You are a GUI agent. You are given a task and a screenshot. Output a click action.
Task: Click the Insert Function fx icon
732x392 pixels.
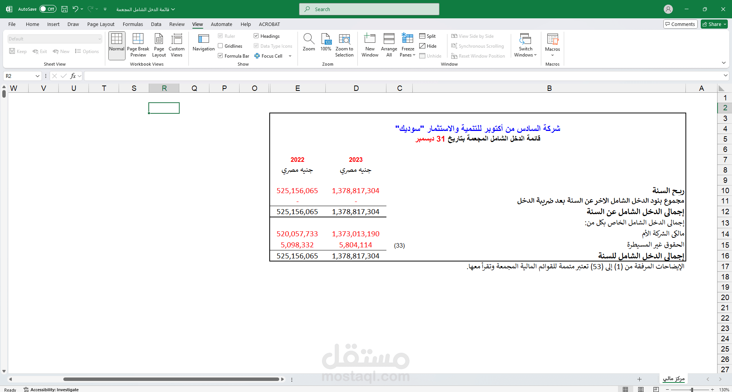click(x=73, y=76)
